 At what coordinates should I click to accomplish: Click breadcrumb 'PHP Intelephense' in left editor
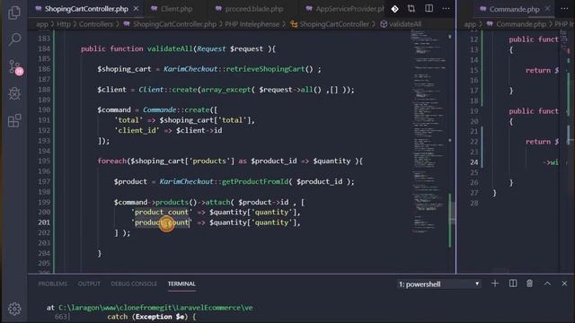pyautogui.click(x=252, y=24)
